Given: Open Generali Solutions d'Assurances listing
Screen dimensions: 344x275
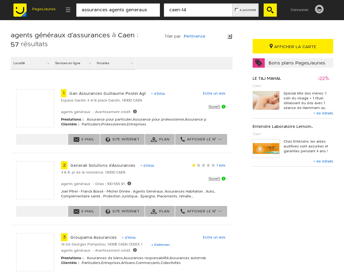Looking at the screenshot, I should tap(103, 165).
